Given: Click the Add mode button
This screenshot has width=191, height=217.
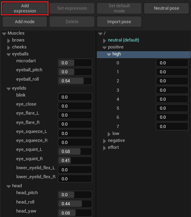Looking at the screenshot, I should coord(25,22).
